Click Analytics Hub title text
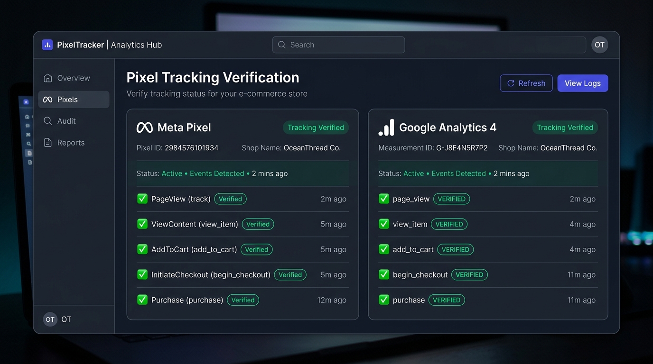The image size is (653, 364). (x=136, y=45)
